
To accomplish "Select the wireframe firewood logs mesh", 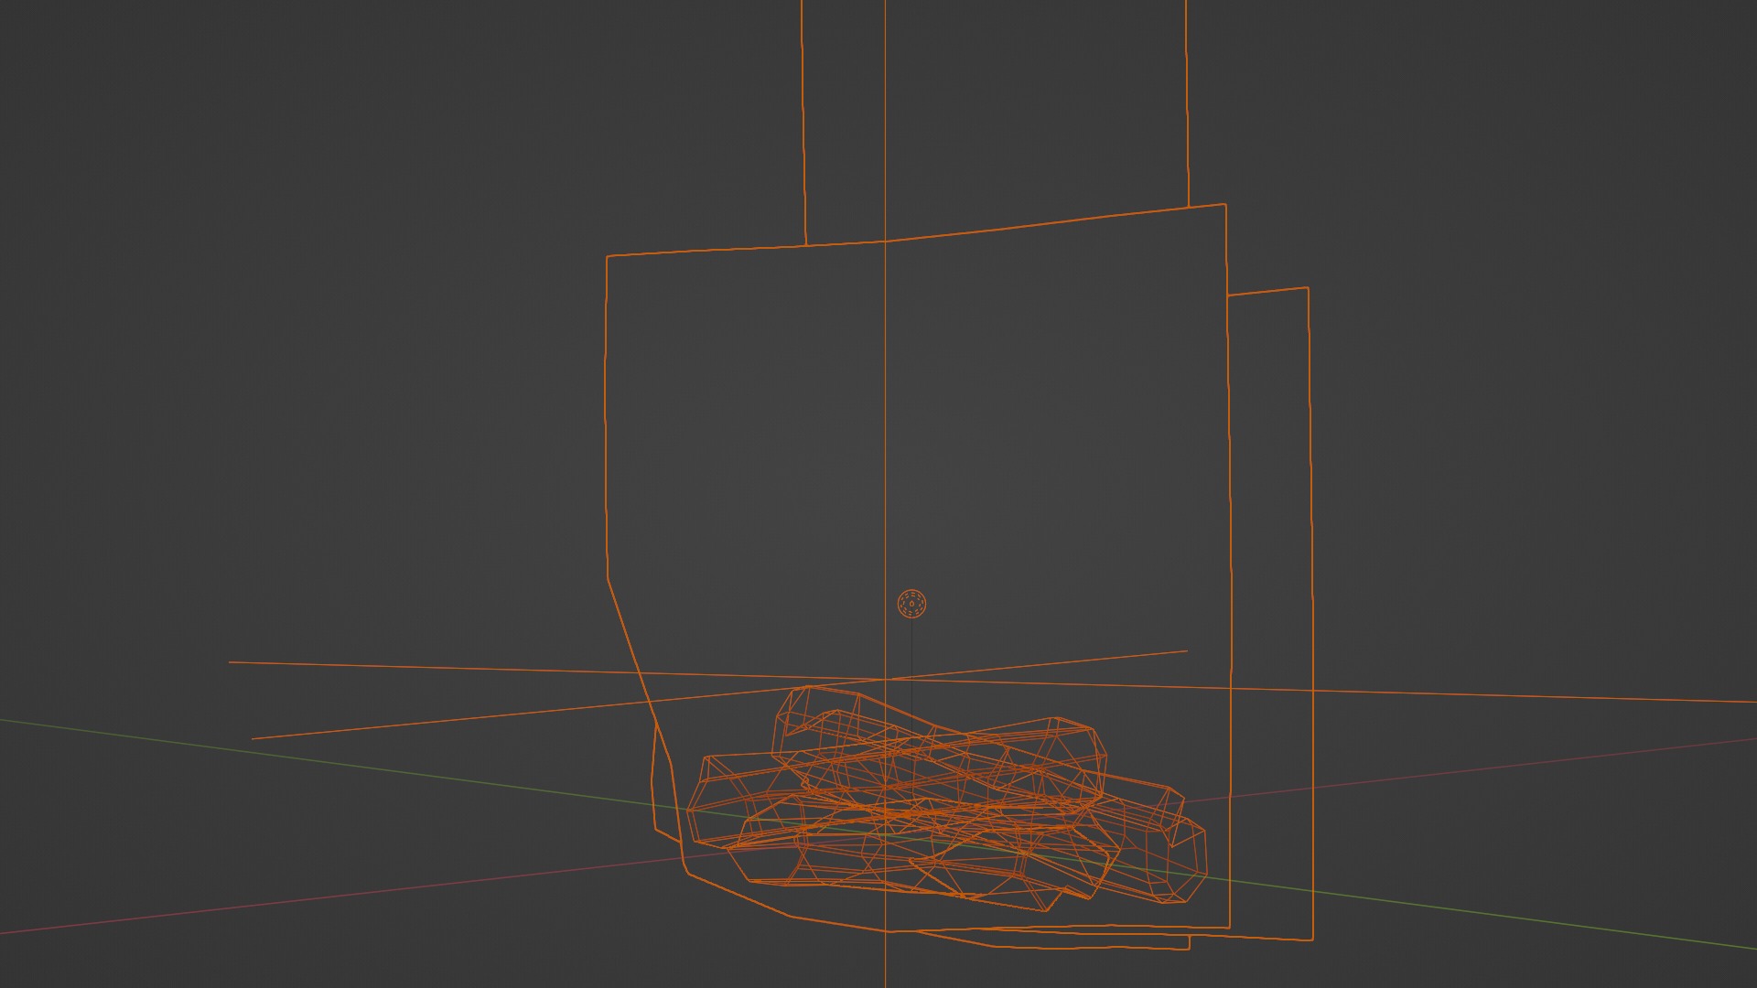I will (x=946, y=799).
